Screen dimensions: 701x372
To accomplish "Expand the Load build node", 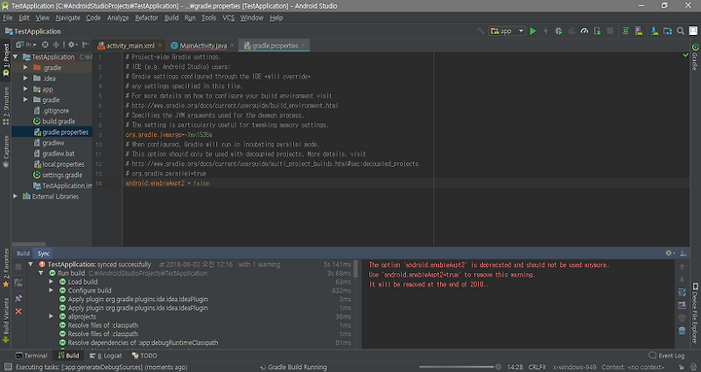I will pyautogui.click(x=52, y=282).
